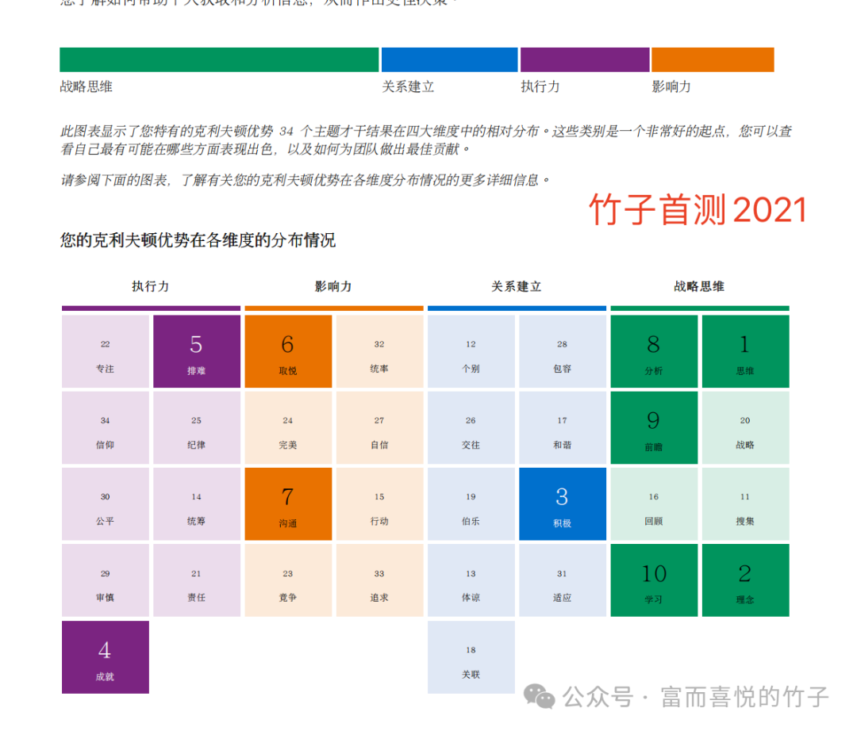
Task: Select the 10 学习 green tile
Action: (x=654, y=580)
